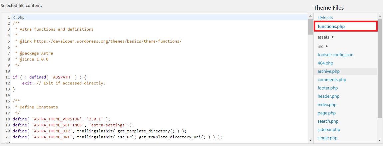Open index.php theme file
This screenshot has height=146, width=383.
click(x=327, y=104)
